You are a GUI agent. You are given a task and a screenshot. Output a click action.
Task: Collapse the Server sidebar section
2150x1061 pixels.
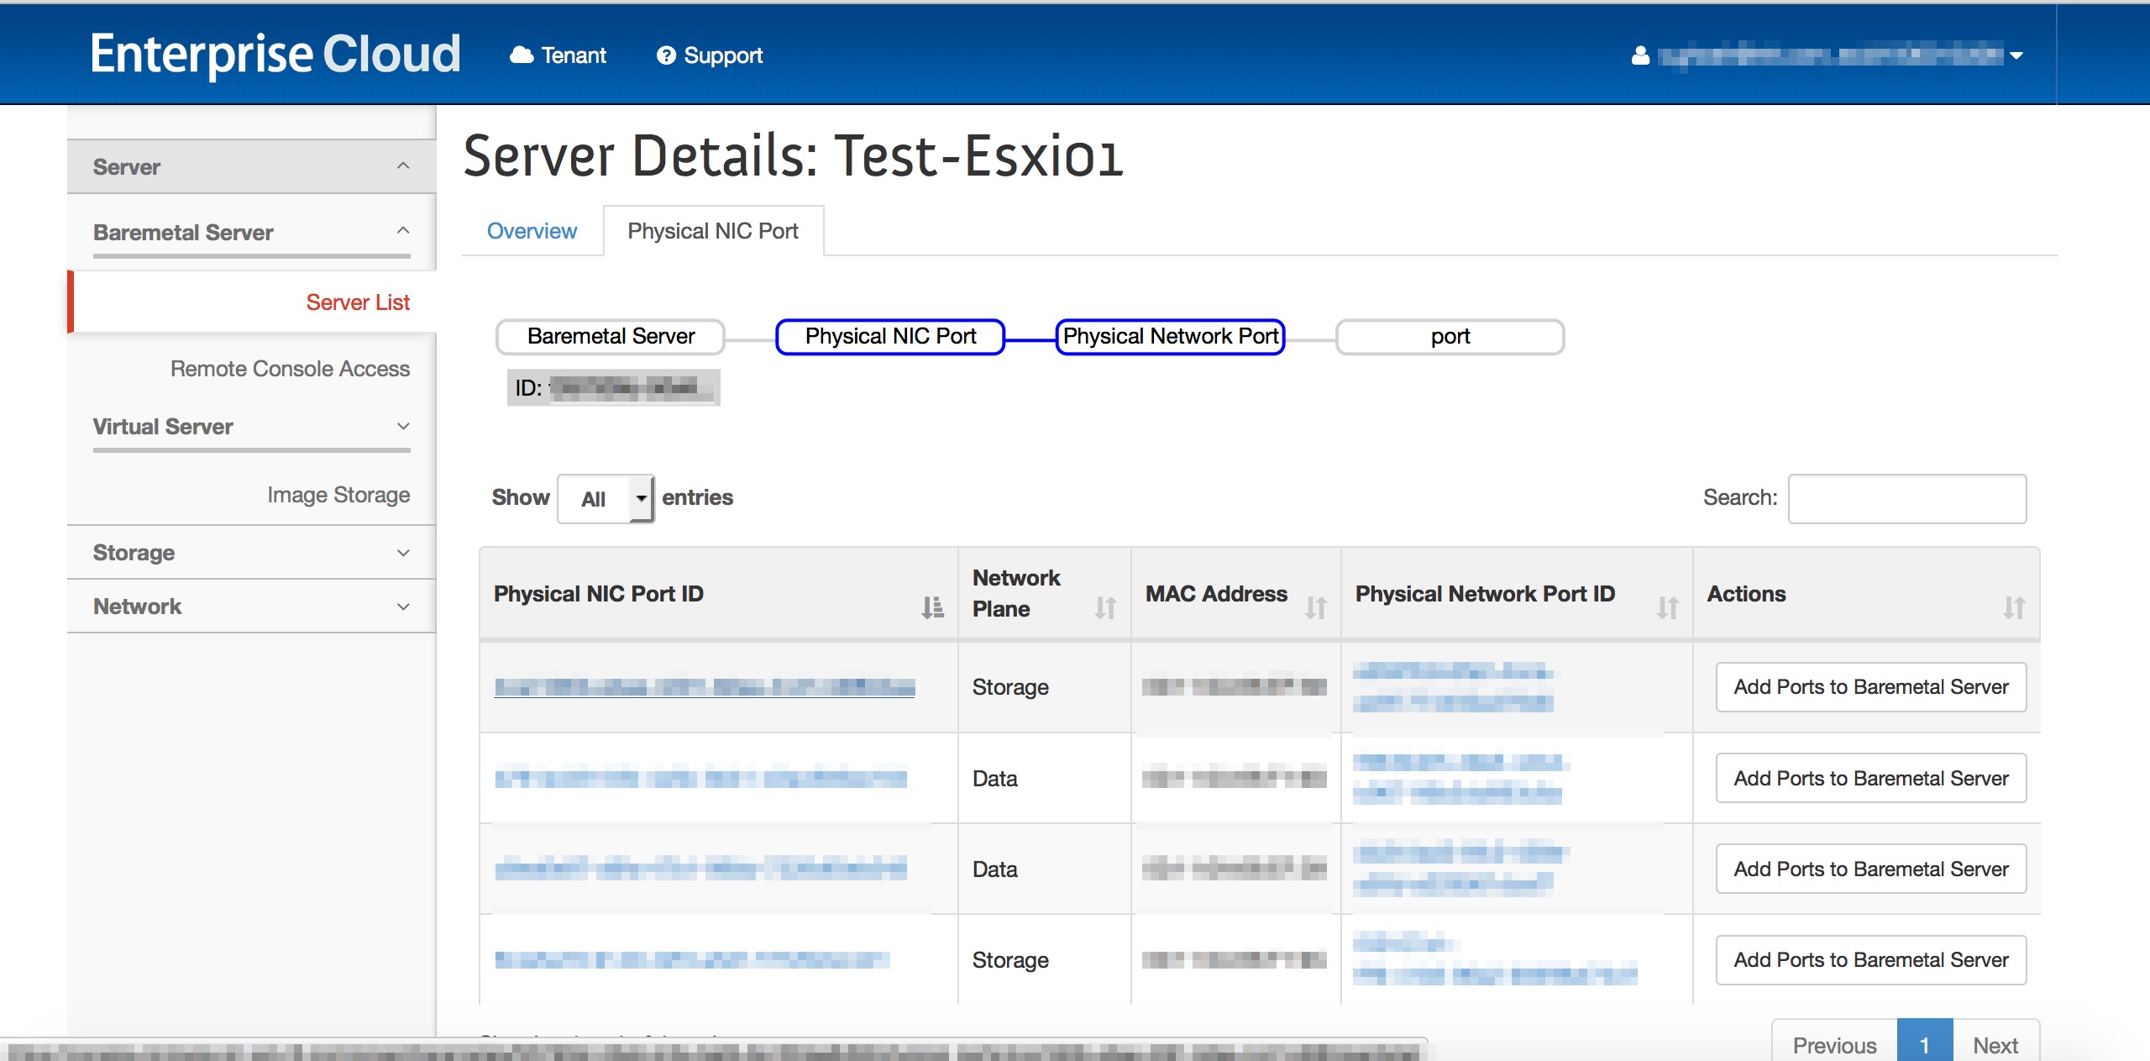[x=403, y=166]
